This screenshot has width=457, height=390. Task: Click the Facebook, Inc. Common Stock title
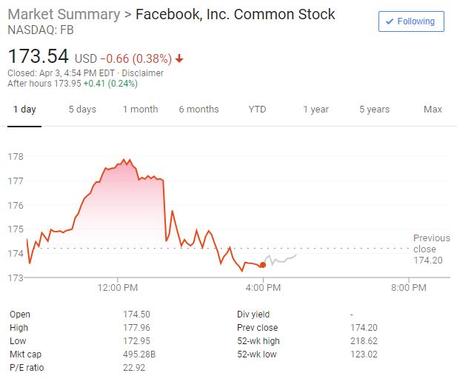(x=236, y=14)
